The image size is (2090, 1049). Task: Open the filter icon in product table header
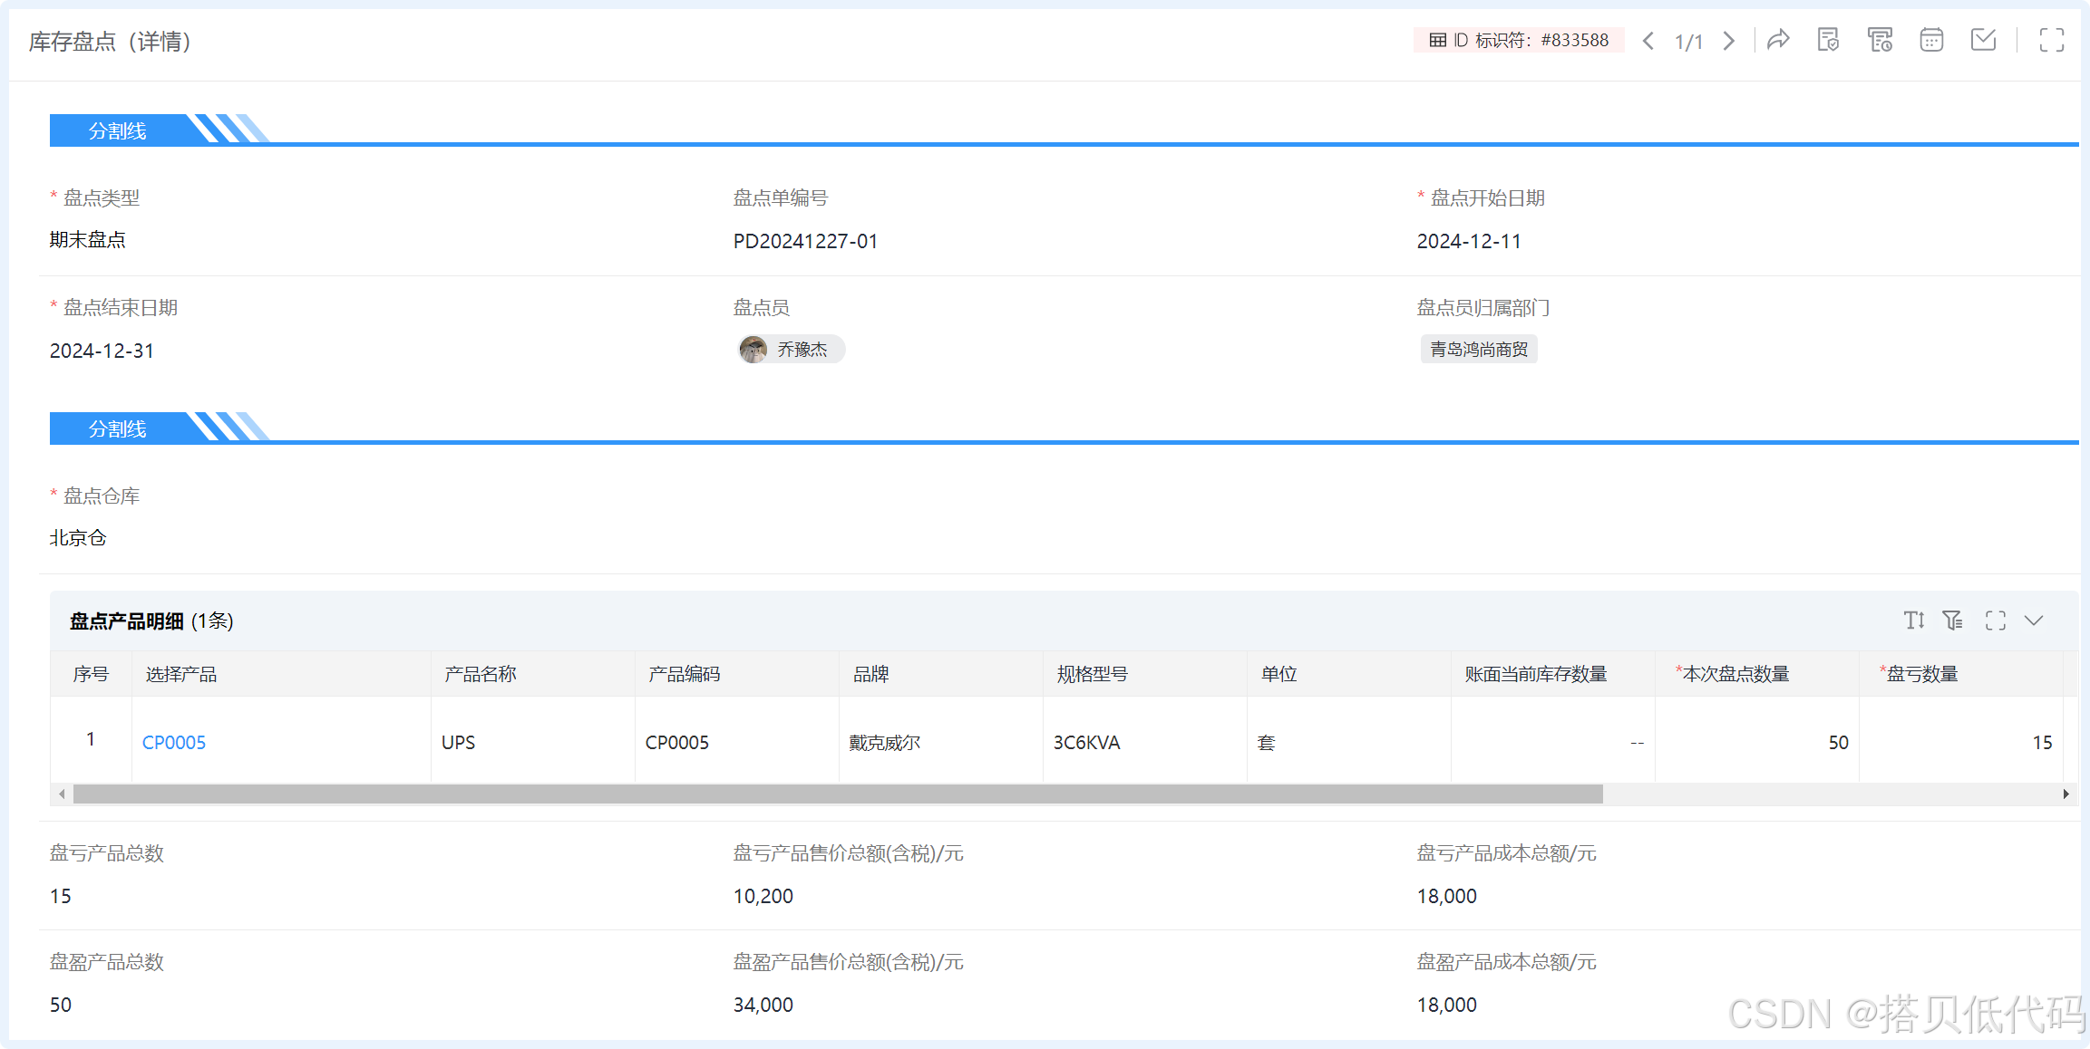pos(1952,621)
